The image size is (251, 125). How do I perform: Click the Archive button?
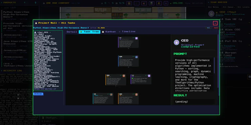pos(38,94)
